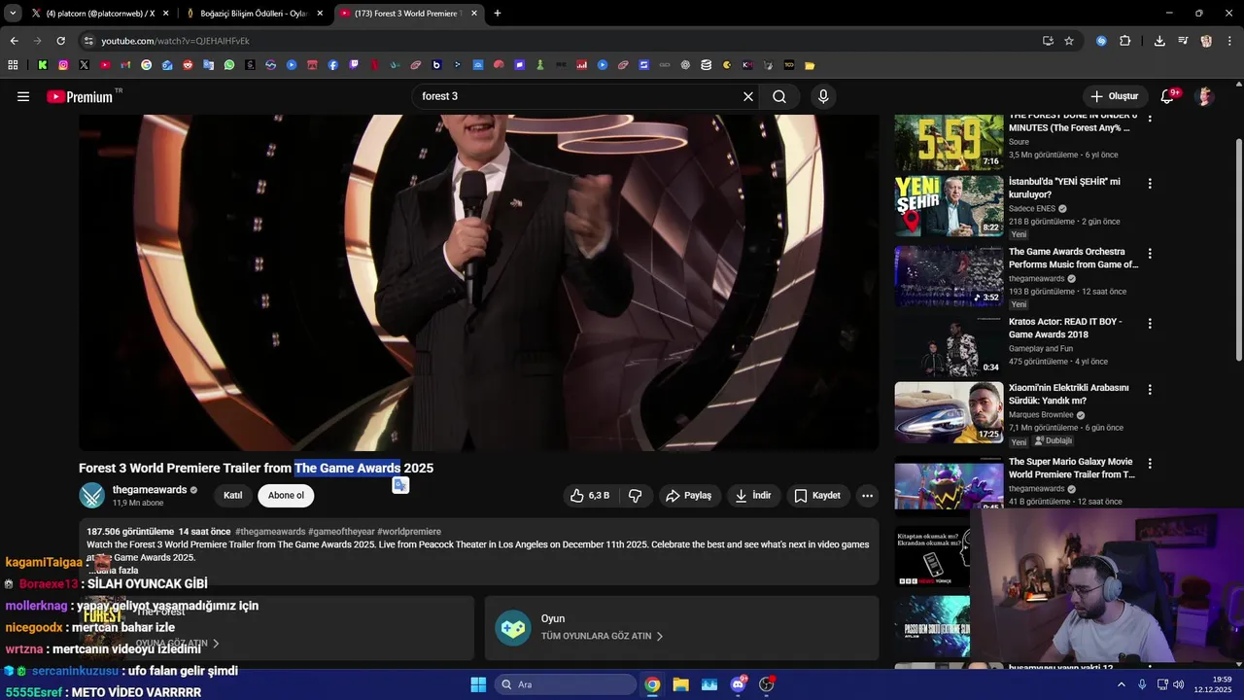Open the #thegameawards hashtag

click(270, 532)
